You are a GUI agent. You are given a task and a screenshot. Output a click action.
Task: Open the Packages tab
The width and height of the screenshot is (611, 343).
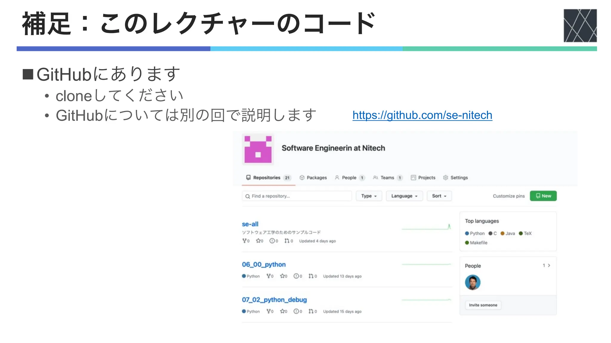(x=313, y=178)
